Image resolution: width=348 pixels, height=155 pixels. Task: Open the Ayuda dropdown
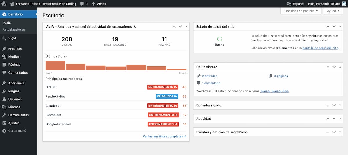tap(333, 11)
